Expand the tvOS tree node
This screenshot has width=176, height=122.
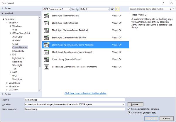pos(11,72)
